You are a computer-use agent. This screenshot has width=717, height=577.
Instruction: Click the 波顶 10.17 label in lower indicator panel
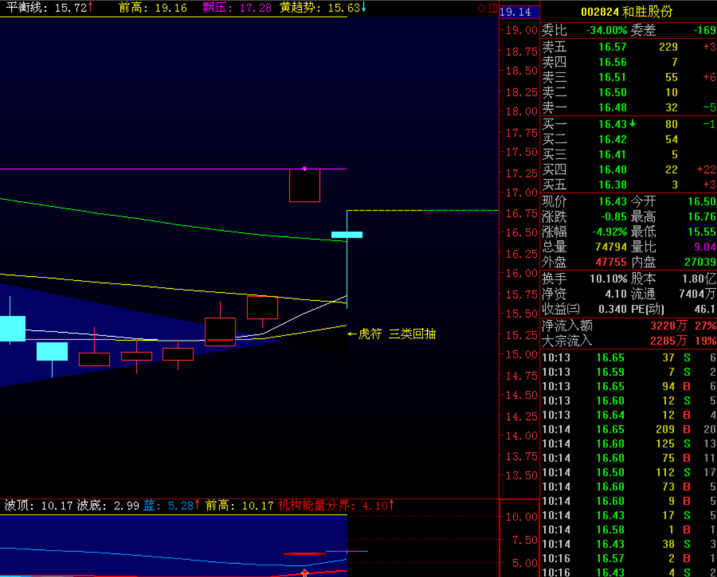tap(38, 506)
